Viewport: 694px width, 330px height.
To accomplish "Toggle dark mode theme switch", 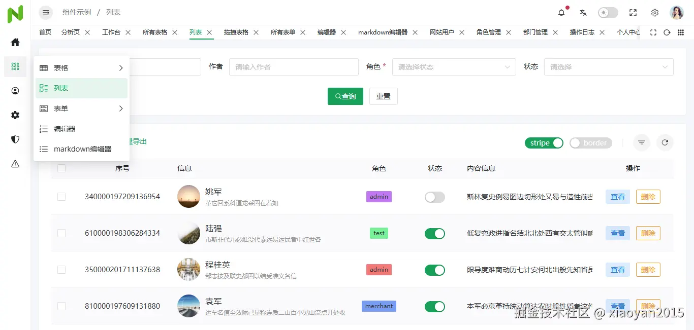I will coord(608,13).
